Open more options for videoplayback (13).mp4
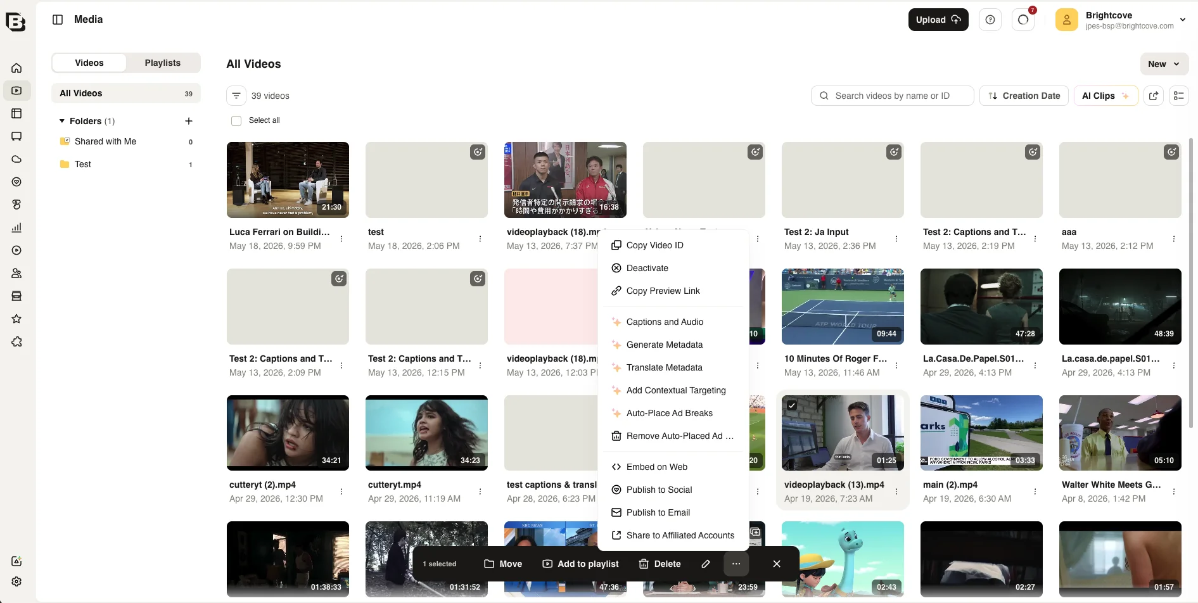 click(896, 492)
